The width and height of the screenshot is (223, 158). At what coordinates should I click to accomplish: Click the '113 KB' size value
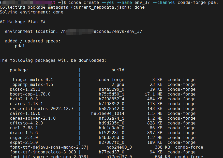(x=155, y=104)
